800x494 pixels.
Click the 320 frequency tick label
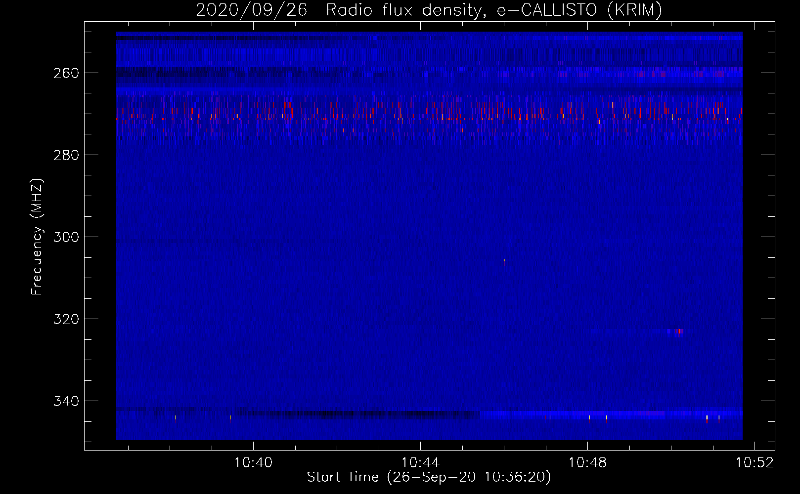(x=66, y=319)
